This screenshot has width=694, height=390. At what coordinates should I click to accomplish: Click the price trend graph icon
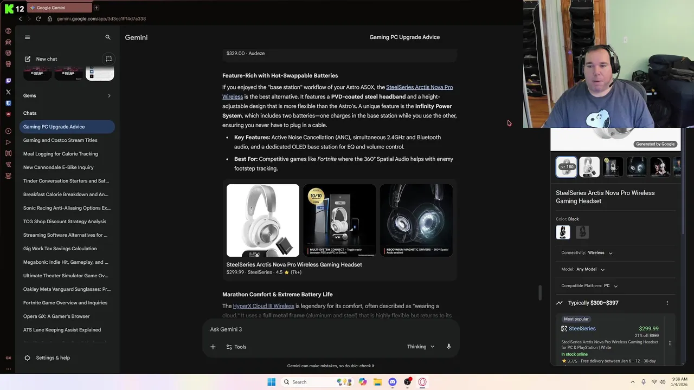pyautogui.click(x=560, y=303)
